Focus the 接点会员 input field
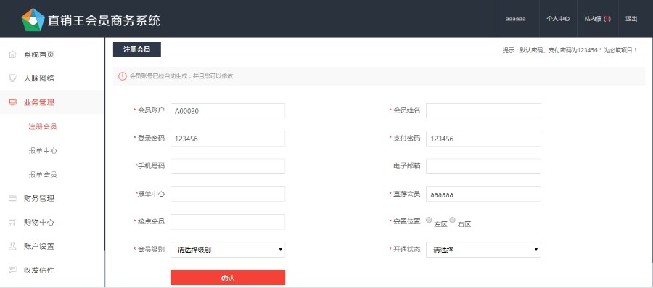Viewport: 653px width, 288px height. pos(228,222)
